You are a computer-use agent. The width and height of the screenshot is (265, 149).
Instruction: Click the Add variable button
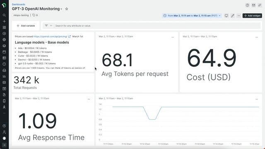click(x=26, y=26)
